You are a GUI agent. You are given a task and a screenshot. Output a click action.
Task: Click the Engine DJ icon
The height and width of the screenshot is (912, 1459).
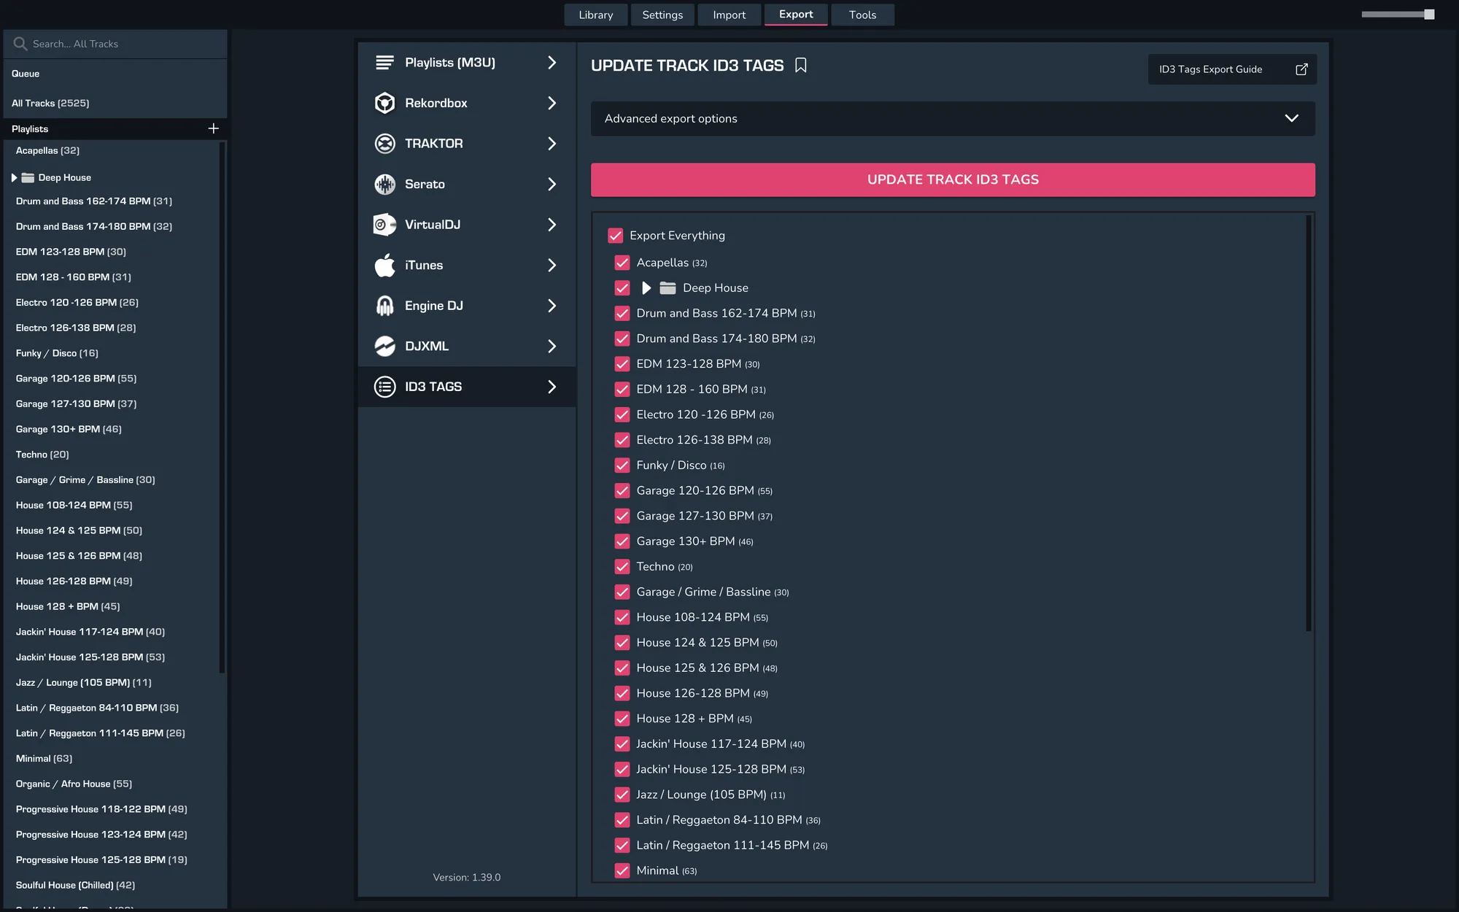click(384, 306)
